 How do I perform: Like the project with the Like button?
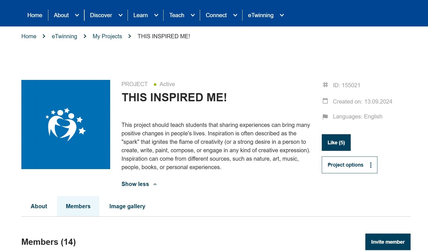336,142
